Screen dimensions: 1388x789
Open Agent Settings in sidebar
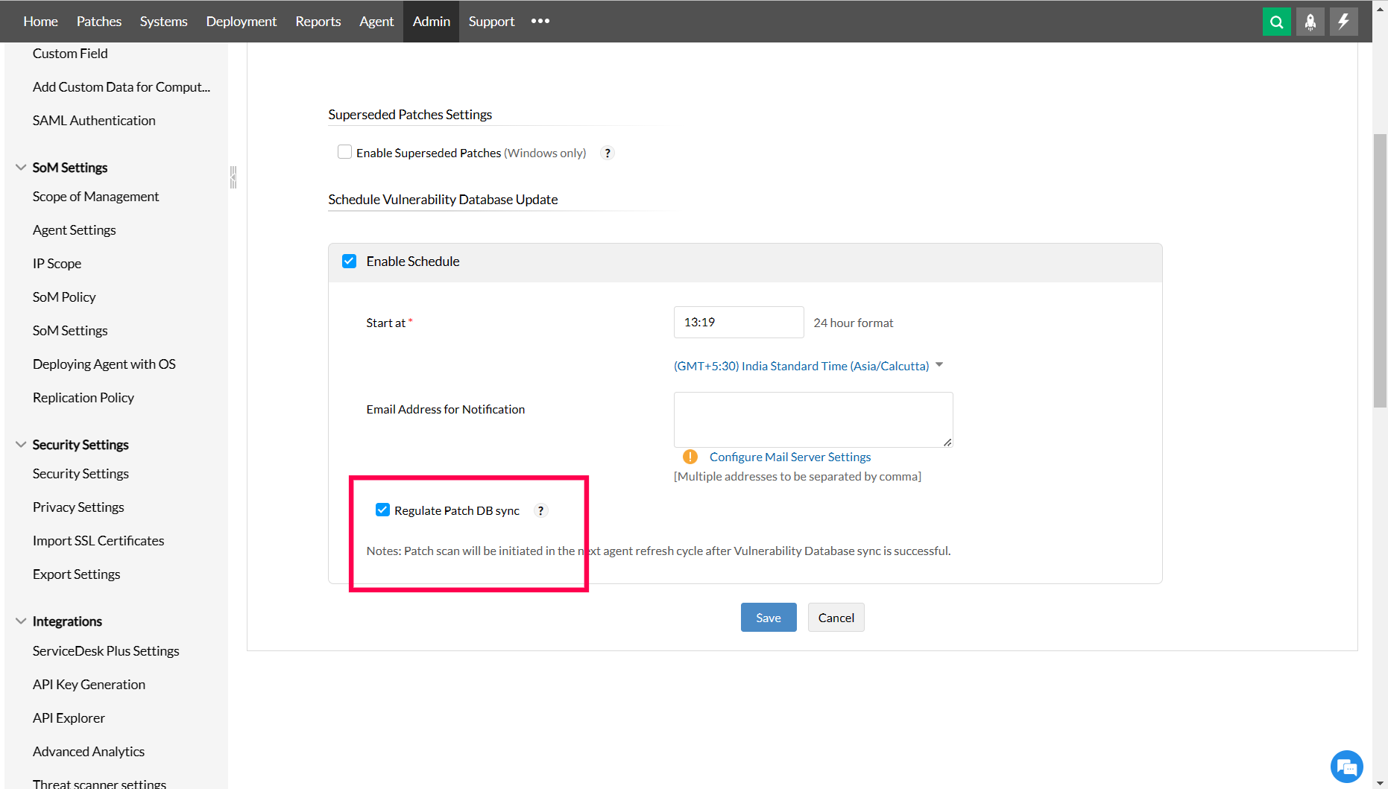click(75, 230)
